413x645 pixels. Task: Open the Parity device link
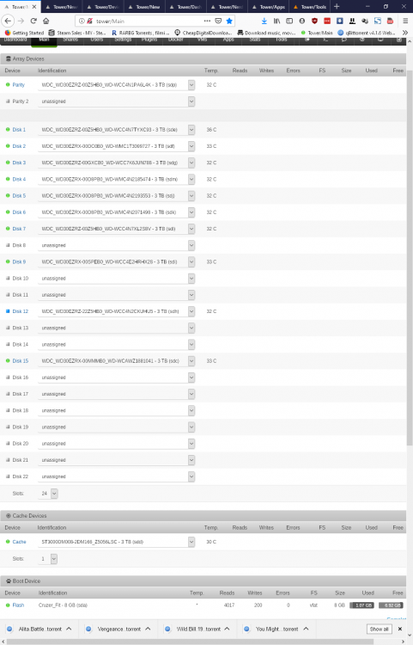pyautogui.click(x=19, y=85)
